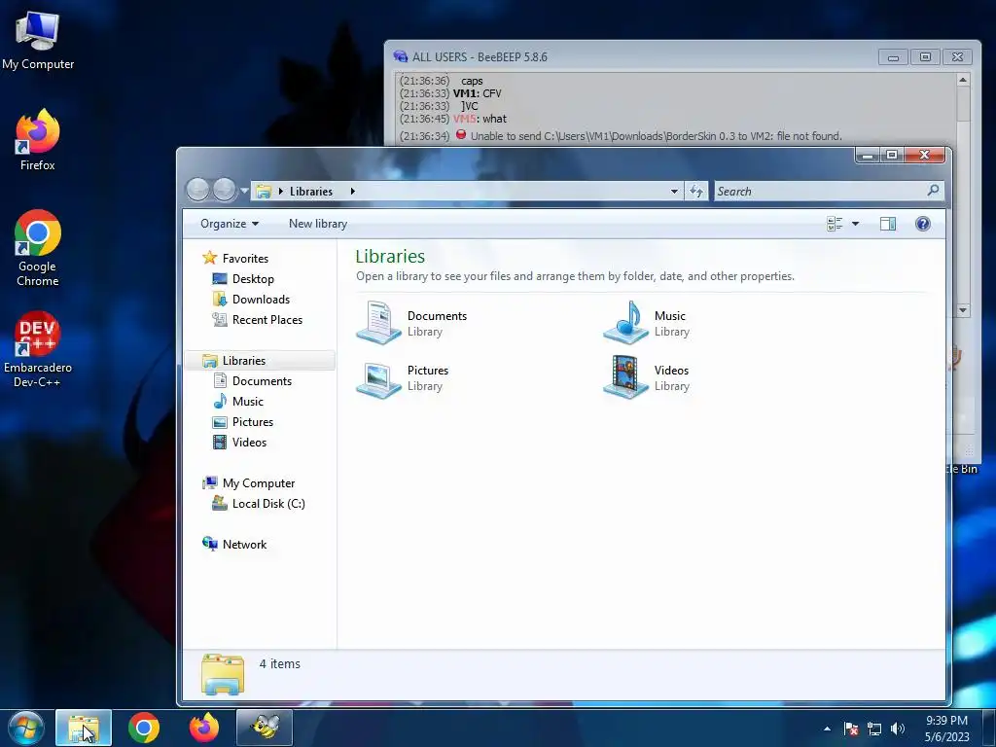Image resolution: width=996 pixels, height=747 pixels.
Task: Click the Libraries heading text
Action: [x=390, y=256]
